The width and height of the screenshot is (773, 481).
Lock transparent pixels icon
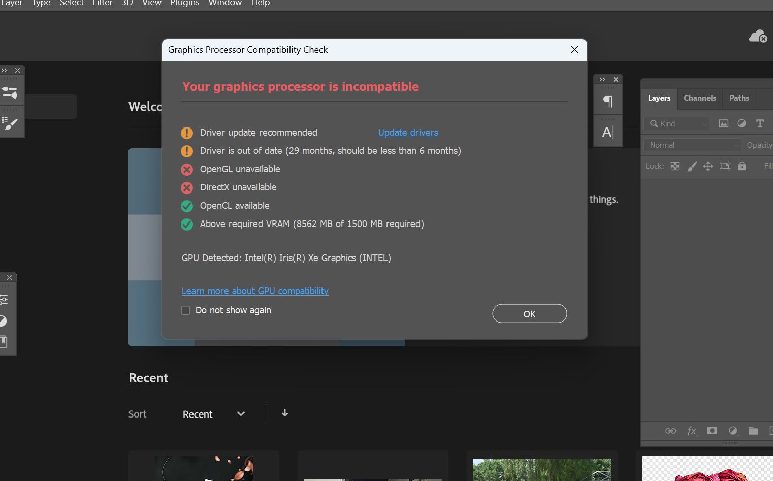point(675,166)
